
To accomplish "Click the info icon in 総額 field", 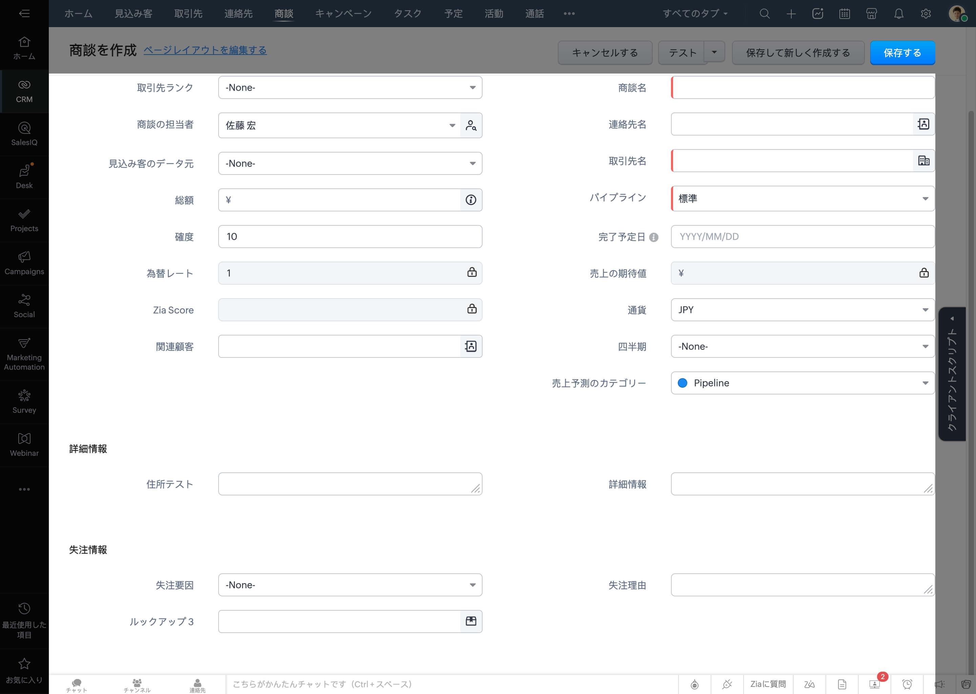I will click(471, 200).
